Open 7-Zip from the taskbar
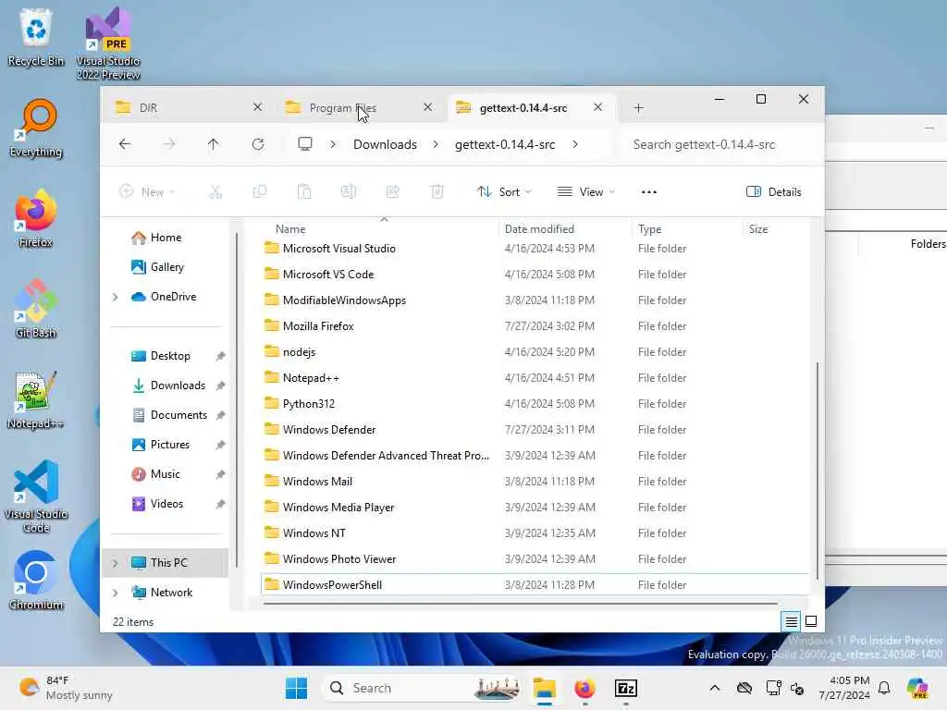 coord(626,688)
